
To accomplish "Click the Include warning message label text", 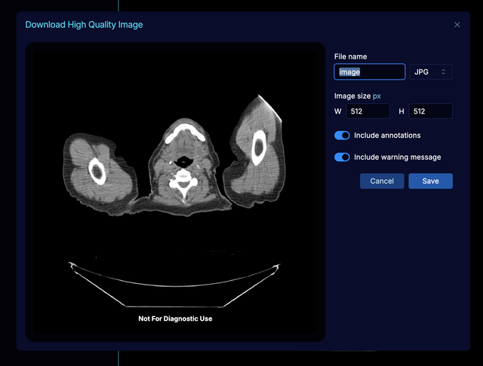I will [x=397, y=157].
